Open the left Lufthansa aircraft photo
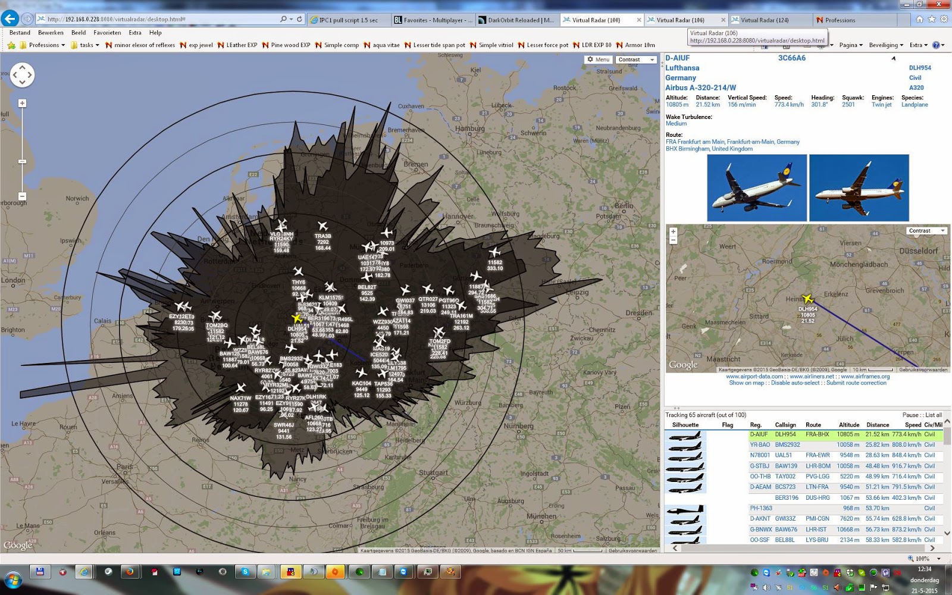The height and width of the screenshot is (595, 952). tap(757, 188)
